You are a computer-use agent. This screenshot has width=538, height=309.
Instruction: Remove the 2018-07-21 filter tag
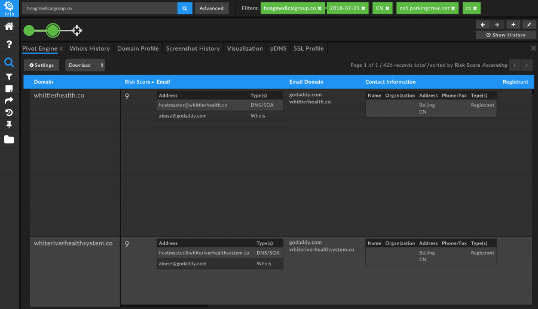pos(363,8)
